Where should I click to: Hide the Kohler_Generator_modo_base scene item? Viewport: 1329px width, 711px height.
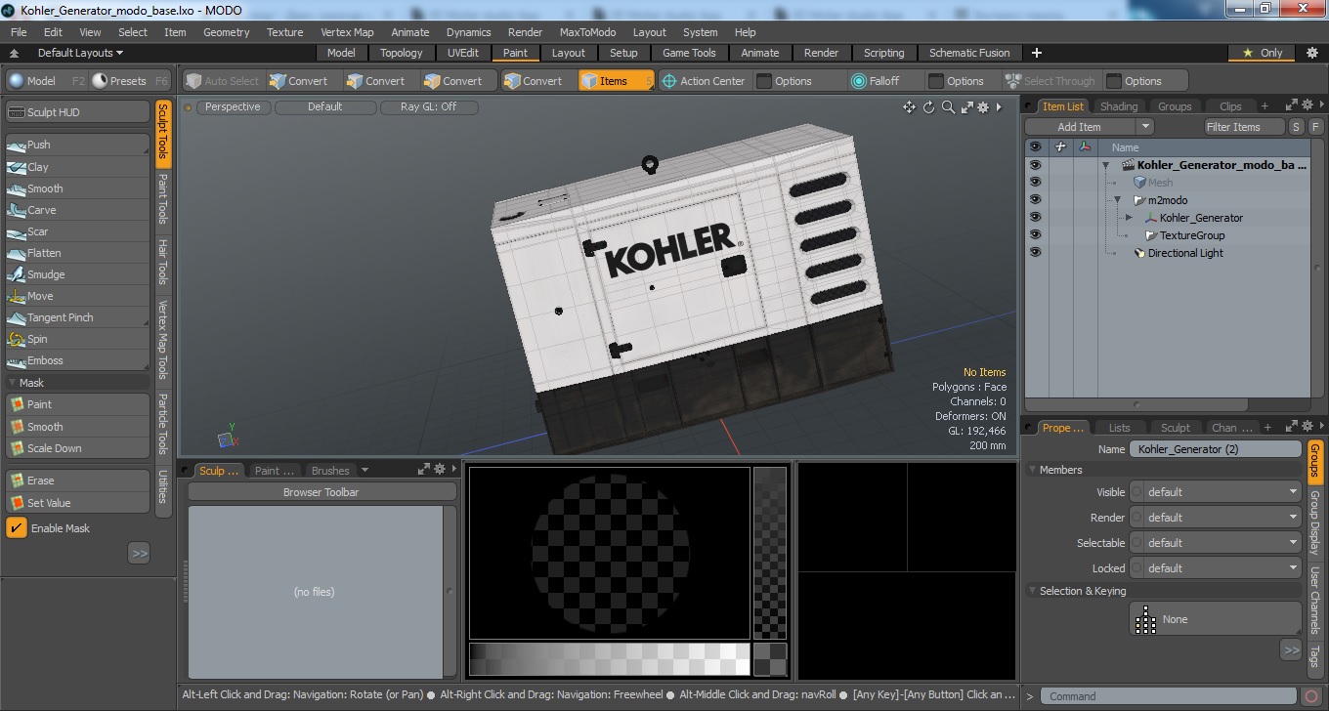pos(1035,165)
